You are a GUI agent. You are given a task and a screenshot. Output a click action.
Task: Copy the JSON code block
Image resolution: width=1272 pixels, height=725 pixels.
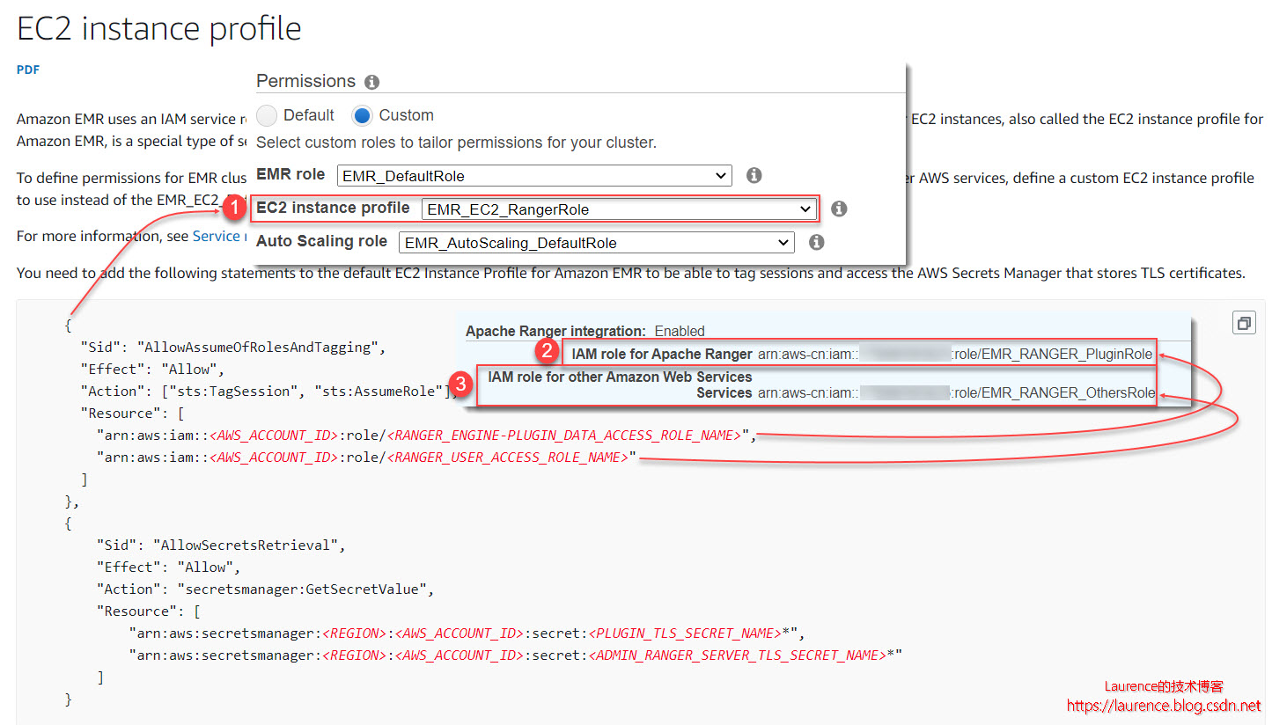1244,323
